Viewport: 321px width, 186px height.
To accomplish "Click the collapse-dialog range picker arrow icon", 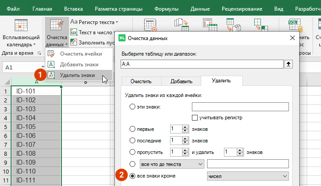I will tap(288, 65).
